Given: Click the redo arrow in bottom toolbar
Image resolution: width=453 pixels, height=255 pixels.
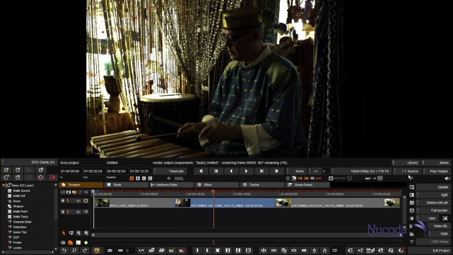Looking at the screenshot, I should click(x=84, y=250).
